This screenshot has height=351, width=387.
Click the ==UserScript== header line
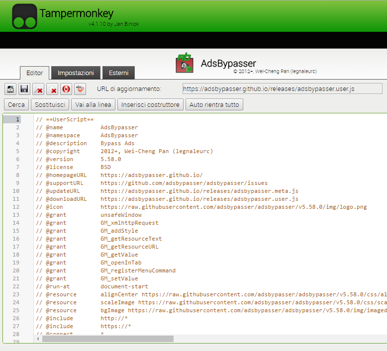(65, 119)
